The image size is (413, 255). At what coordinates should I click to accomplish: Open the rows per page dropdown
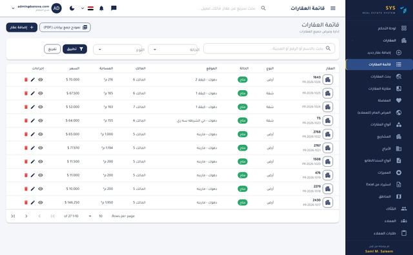(x=95, y=216)
